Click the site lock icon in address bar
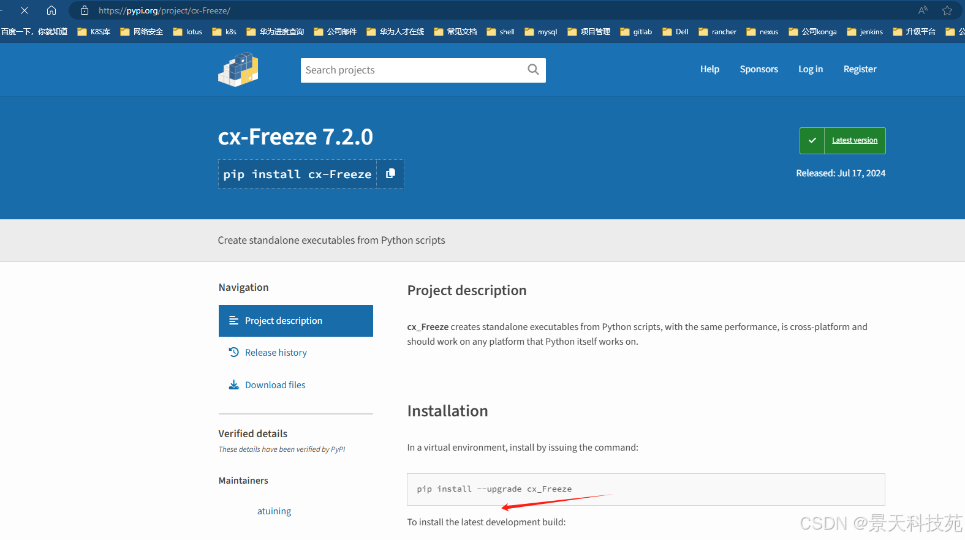The height and width of the screenshot is (540, 965). tap(85, 10)
